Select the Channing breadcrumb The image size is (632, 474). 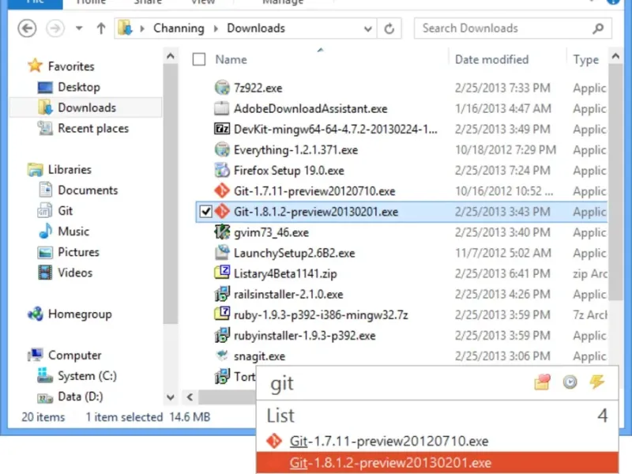point(179,28)
